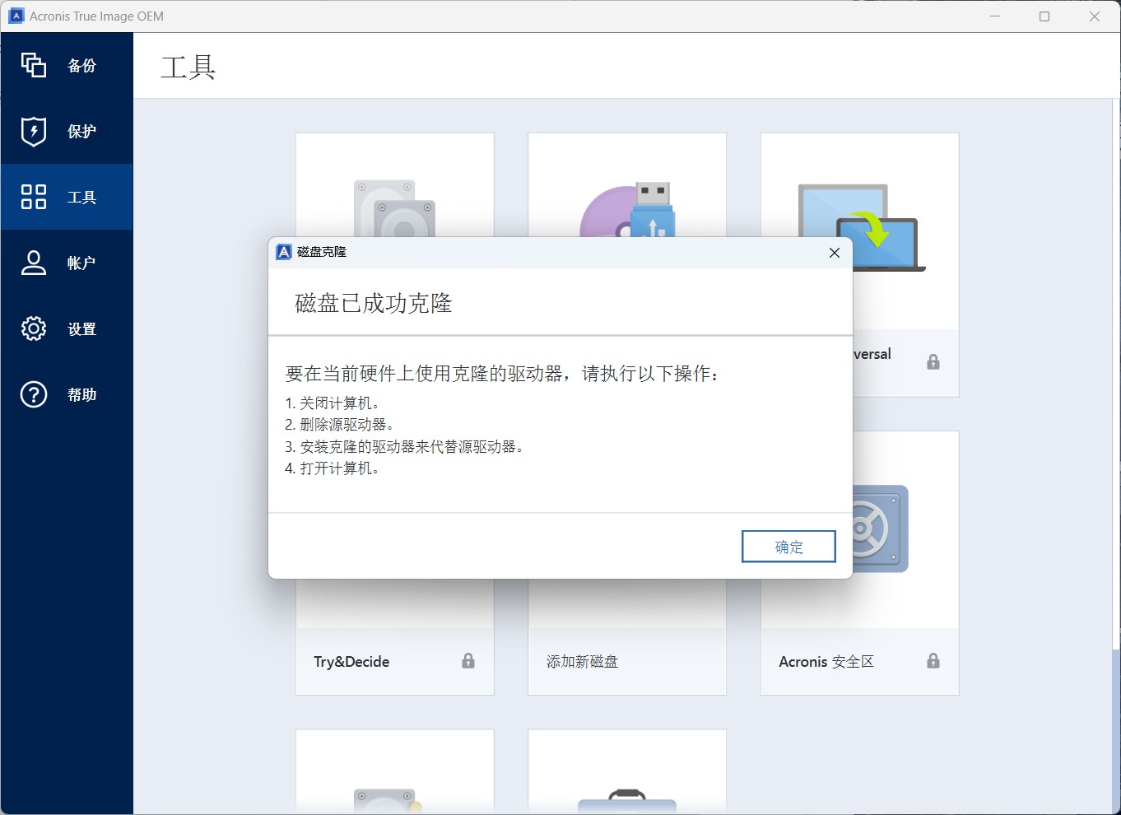Click step text '2. 删除源驱动器。'
Image resolution: width=1121 pixels, height=815 pixels.
coord(340,425)
